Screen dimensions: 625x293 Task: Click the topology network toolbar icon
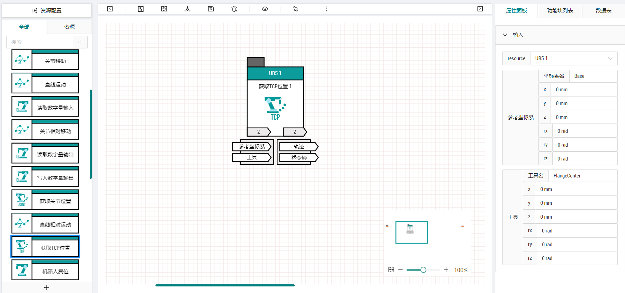pyautogui.click(x=187, y=9)
